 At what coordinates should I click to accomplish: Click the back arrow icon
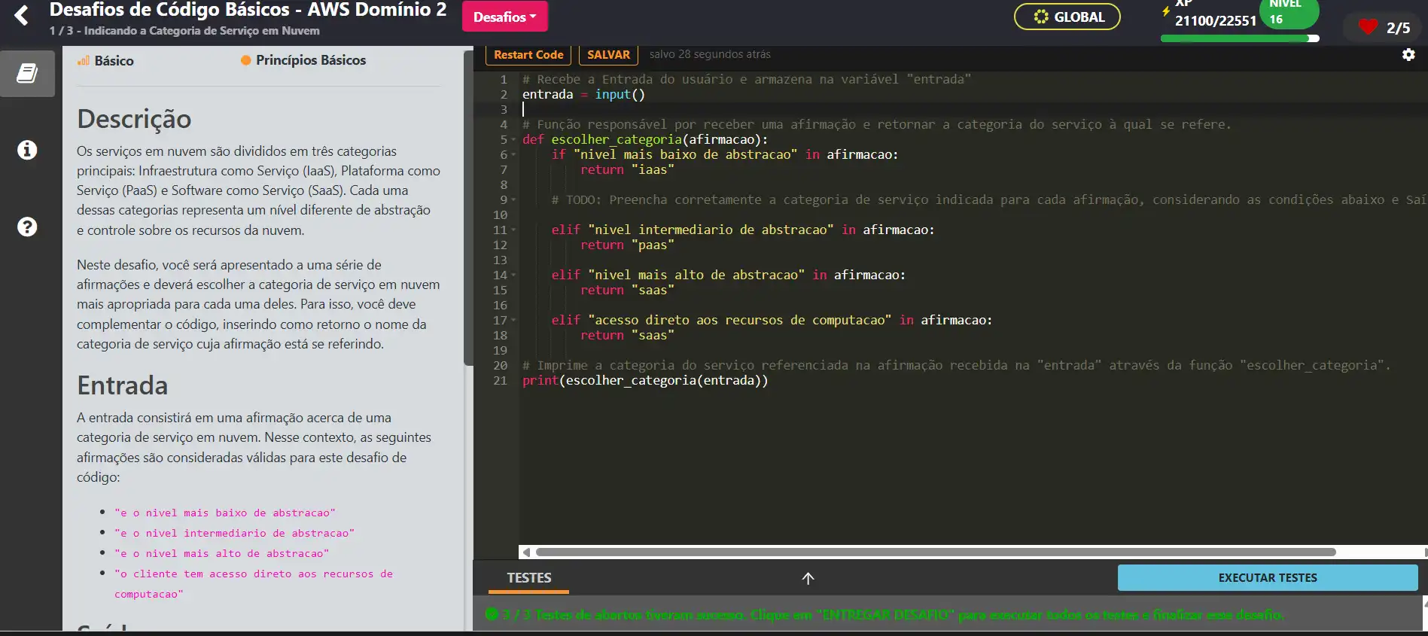(x=22, y=16)
